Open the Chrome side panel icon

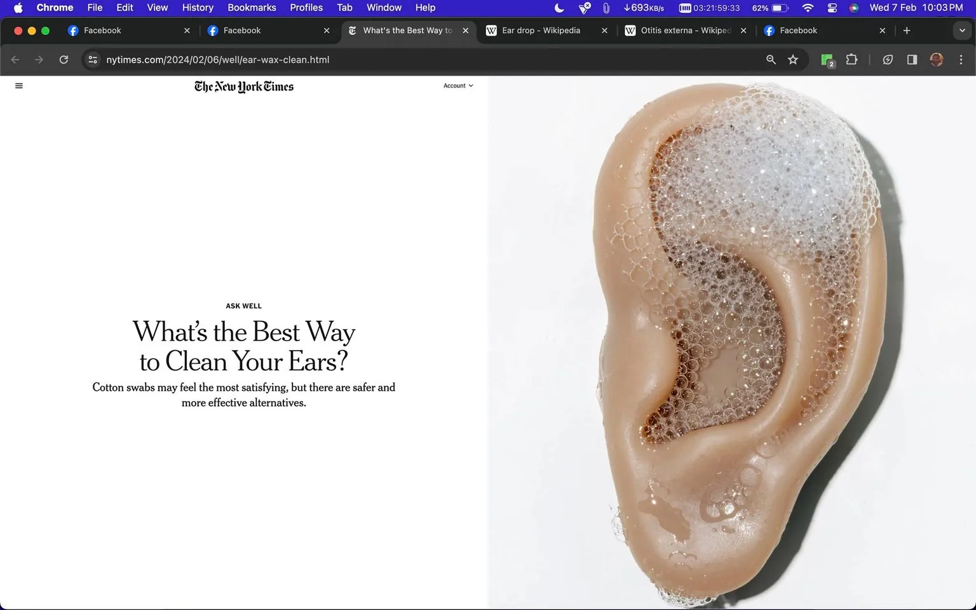coord(912,59)
